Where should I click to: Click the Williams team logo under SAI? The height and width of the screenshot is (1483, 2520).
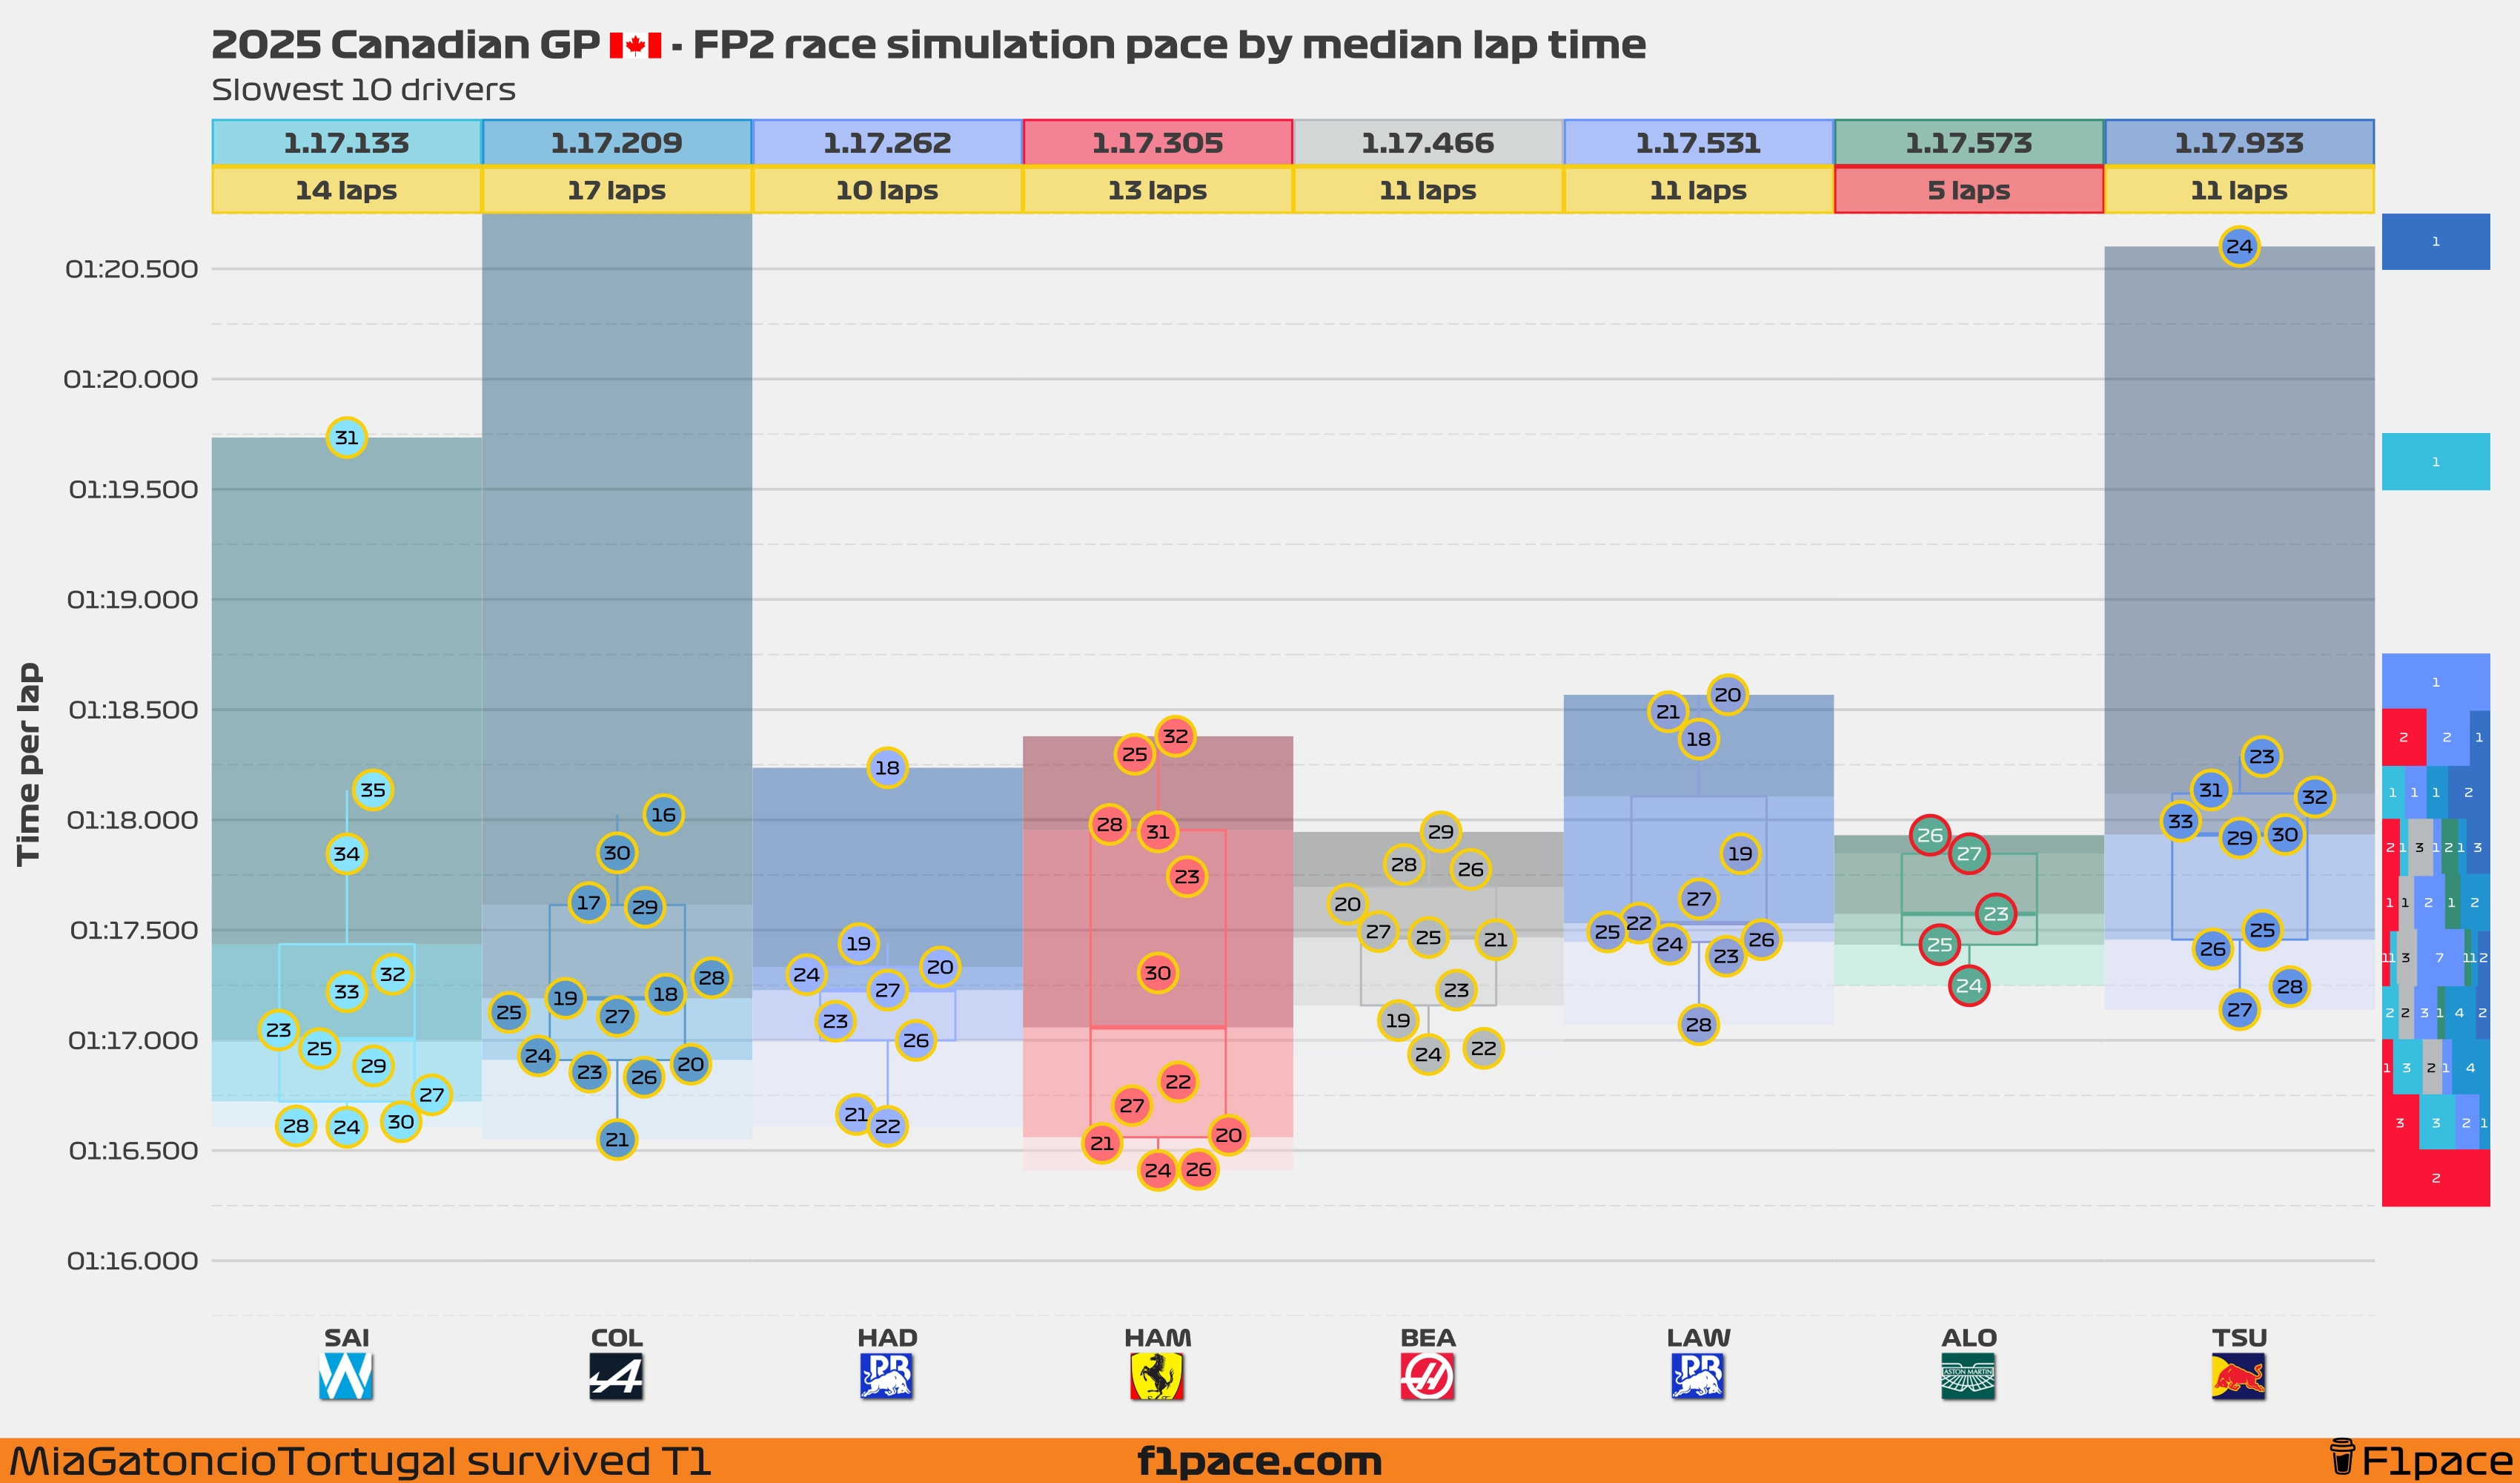[346, 1376]
